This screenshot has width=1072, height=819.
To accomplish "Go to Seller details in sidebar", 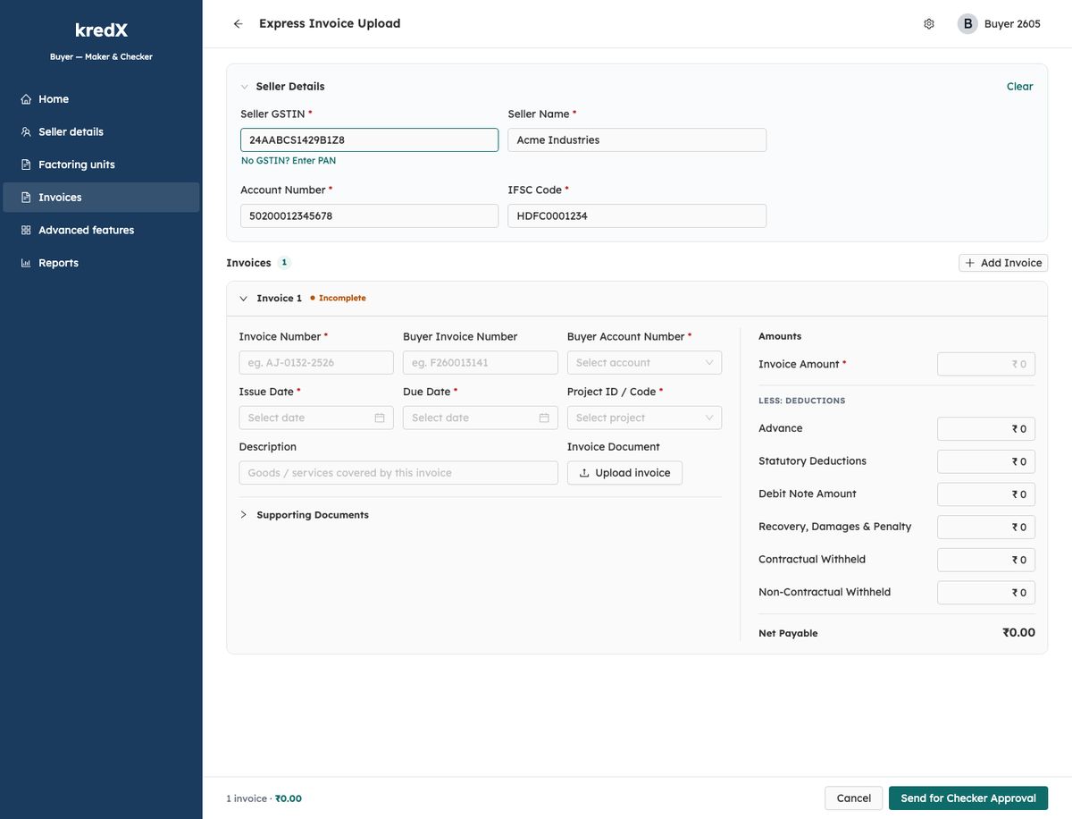I will 101,132.
